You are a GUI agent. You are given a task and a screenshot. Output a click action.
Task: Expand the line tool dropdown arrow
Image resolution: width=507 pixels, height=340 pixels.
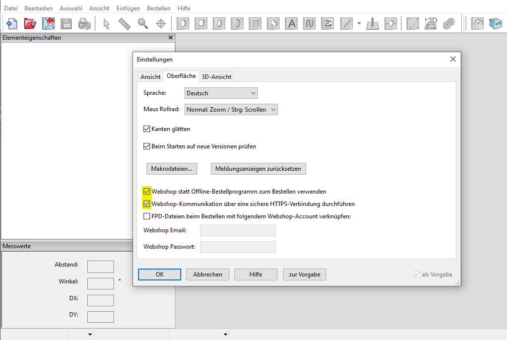pyautogui.click(x=359, y=23)
